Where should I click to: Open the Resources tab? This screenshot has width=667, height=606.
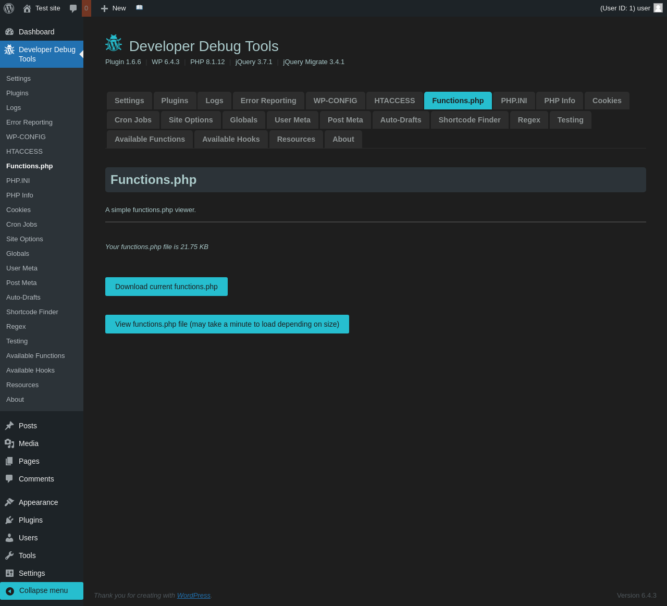click(296, 139)
